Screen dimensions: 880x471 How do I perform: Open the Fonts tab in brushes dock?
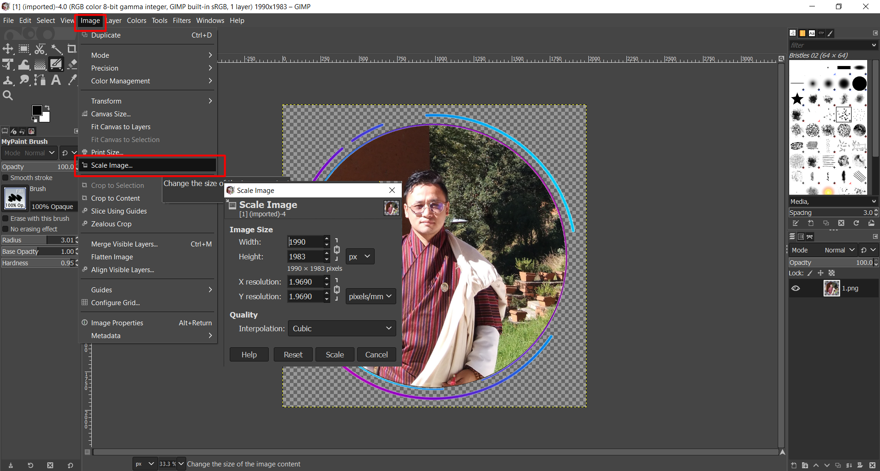pos(812,33)
